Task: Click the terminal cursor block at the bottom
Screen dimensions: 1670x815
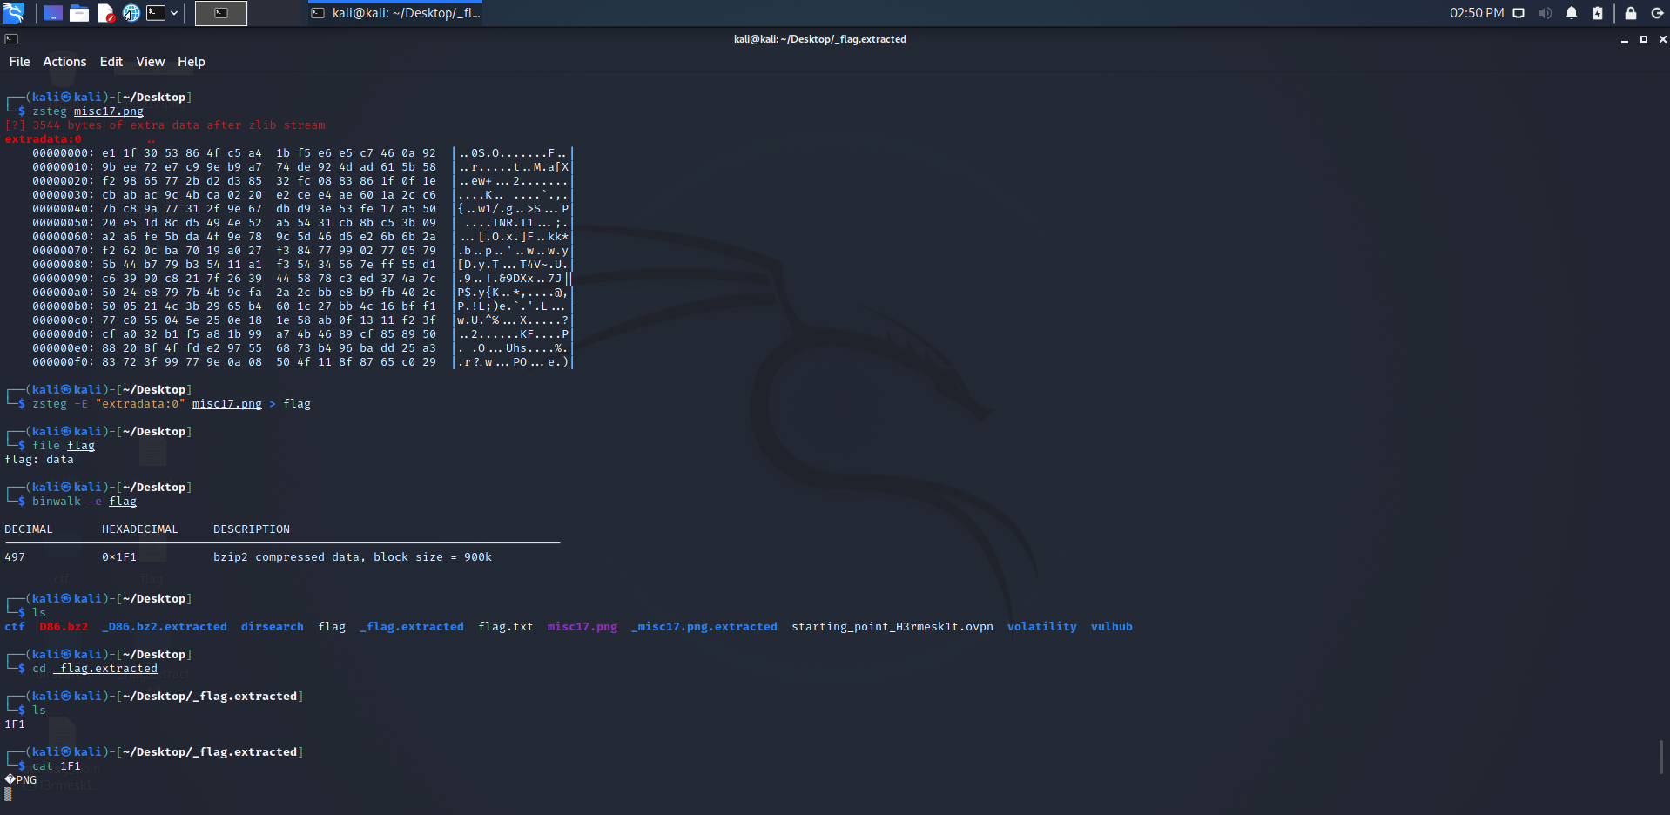Action: tap(8, 794)
